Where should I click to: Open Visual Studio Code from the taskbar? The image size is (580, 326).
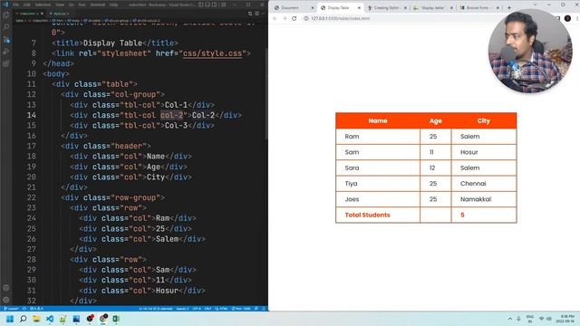tap(50, 319)
